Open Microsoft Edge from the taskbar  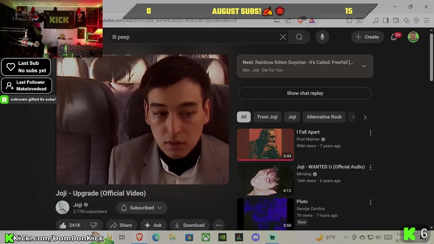[x=156, y=237]
